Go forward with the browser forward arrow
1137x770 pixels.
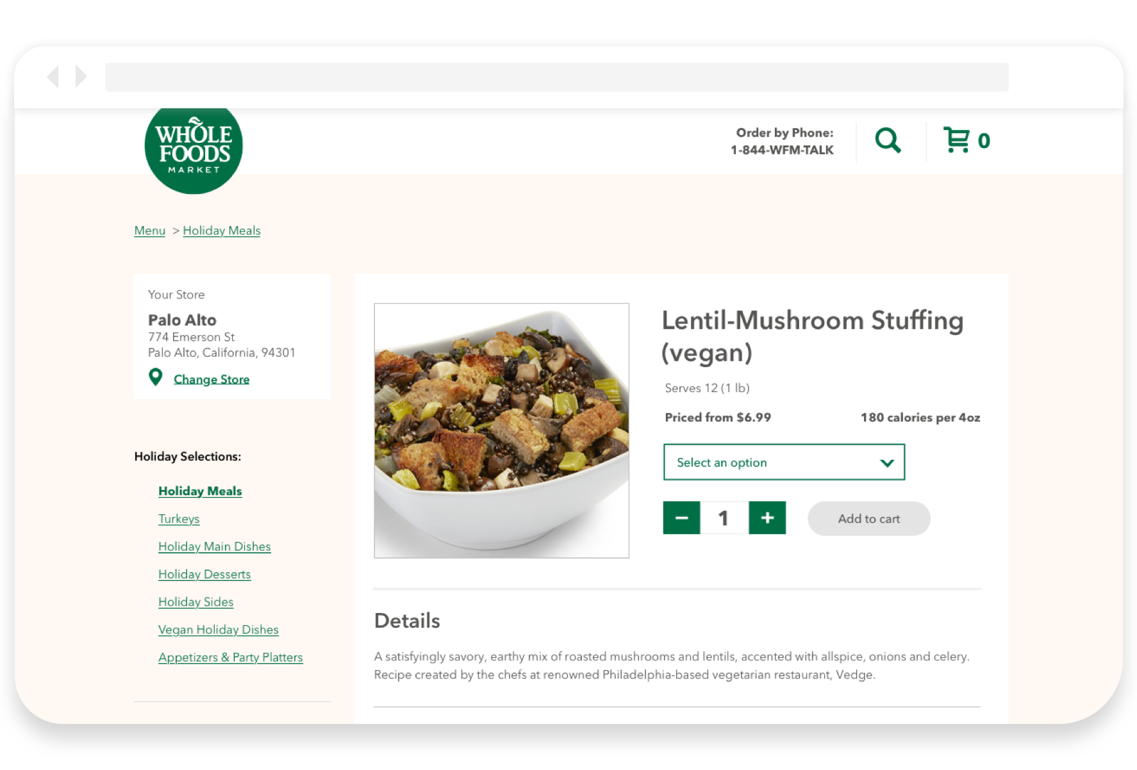(81, 76)
